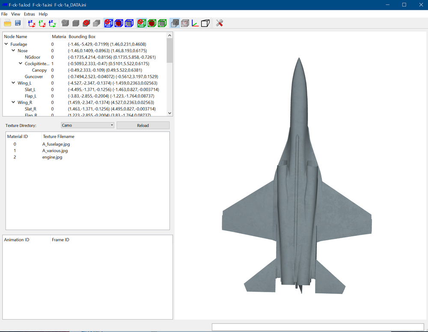Toggle blue bounding box with prohibited sign

[x=109, y=23]
